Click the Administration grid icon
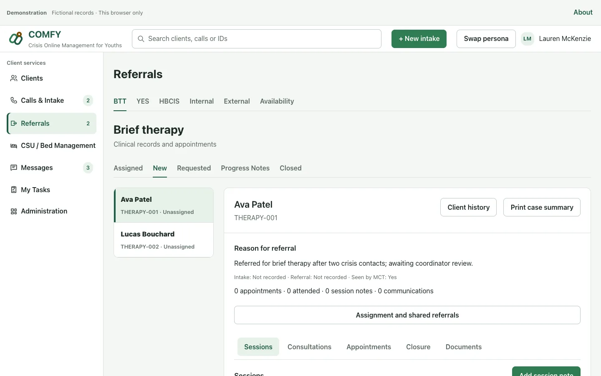This screenshot has height=376, width=601. pyautogui.click(x=14, y=211)
